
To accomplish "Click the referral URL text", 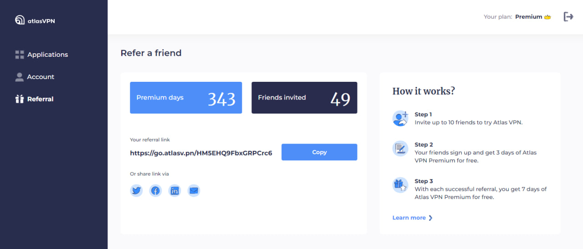I will click(x=201, y=153).
